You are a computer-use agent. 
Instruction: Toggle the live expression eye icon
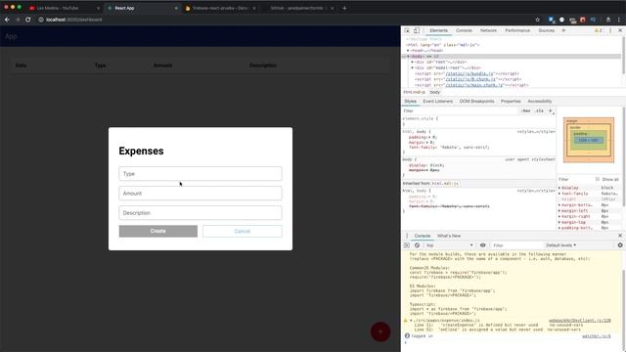482,245
